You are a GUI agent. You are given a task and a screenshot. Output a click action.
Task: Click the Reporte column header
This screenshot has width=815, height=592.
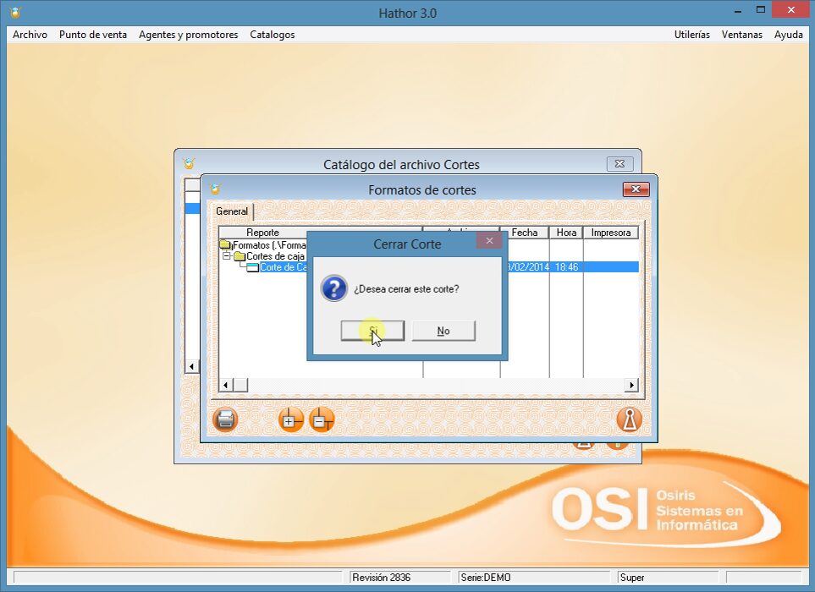[262, 233]
